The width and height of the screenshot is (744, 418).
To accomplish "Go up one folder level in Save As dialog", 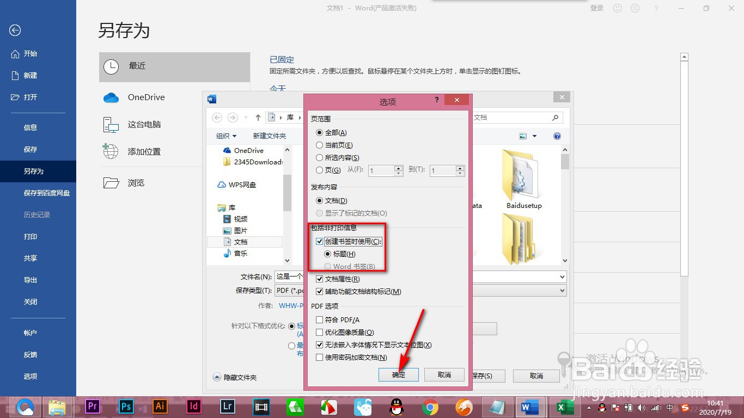I will coord(258,118).
